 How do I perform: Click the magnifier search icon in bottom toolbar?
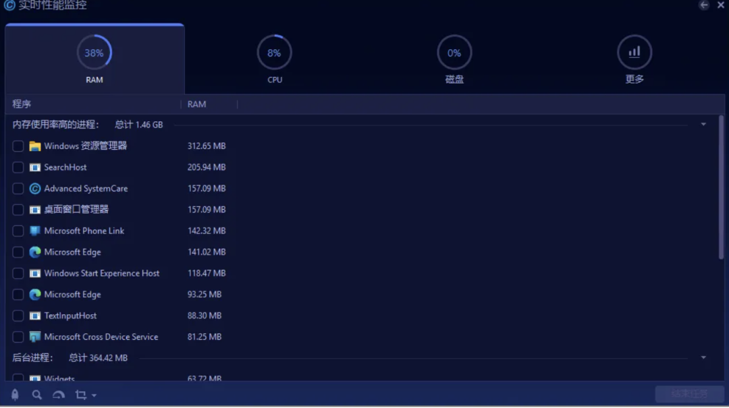point(36,395)
